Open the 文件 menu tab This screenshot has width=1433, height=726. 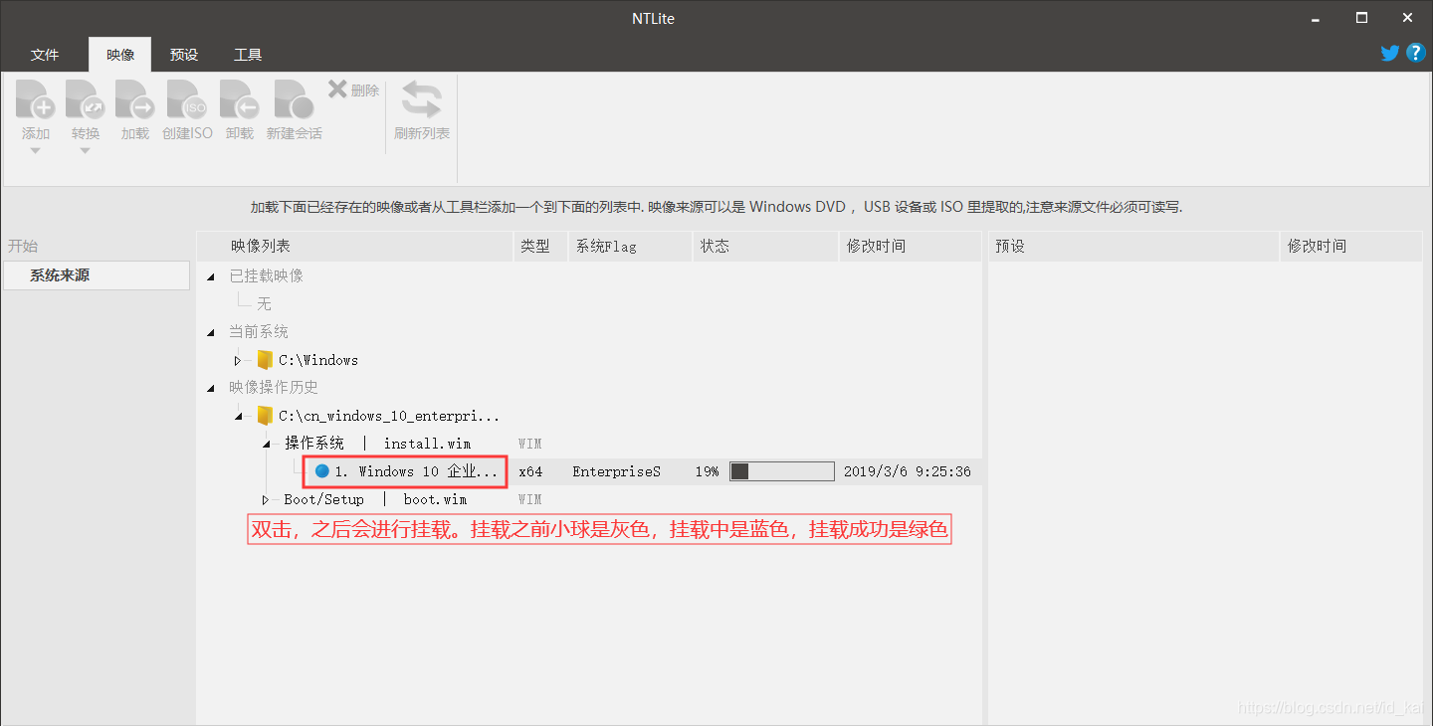[45, 55]
